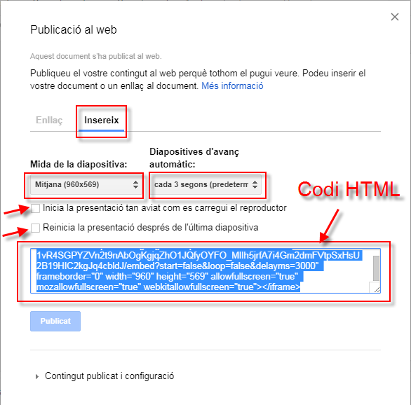Switch to the Enllaç tab

(49, 120)
